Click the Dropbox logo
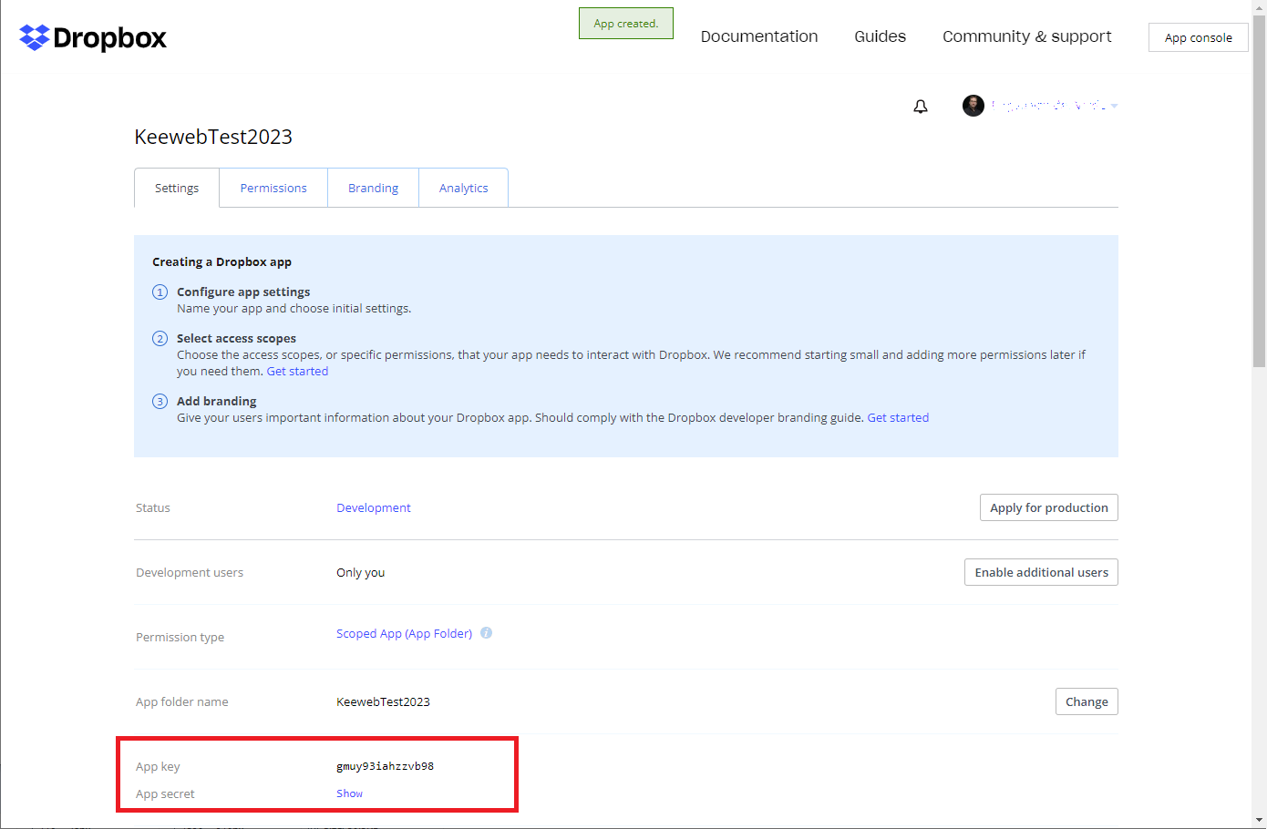 click(x=93, y=37)
